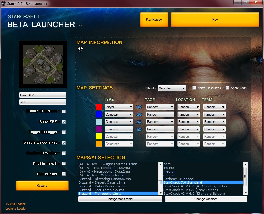
Task: Open the light blue row Location dropdown
Action: tap(188, 121)
